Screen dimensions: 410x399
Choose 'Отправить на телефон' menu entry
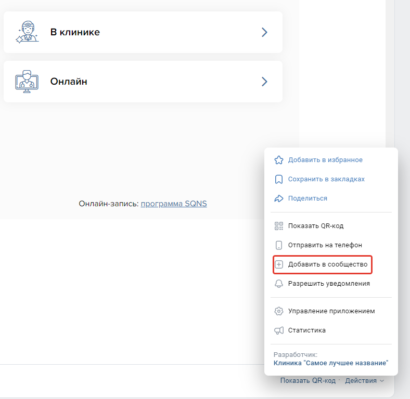click(x=325, y=245)
